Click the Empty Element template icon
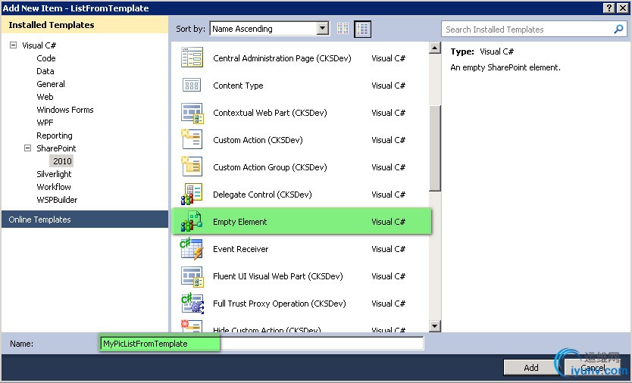This screenshot has height=383, width=632. pyautogui.click(x=192, y=221)
